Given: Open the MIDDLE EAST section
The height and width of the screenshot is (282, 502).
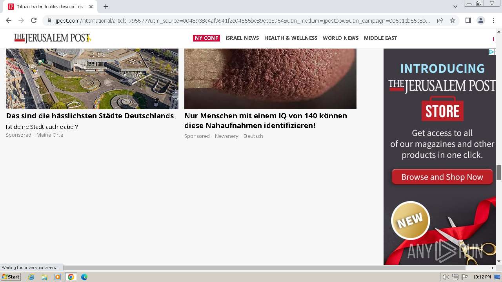Looking at the screenshot, I should click(x=380, y=38).
